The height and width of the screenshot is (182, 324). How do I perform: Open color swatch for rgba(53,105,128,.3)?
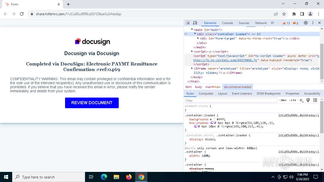[x=237, y=123]
